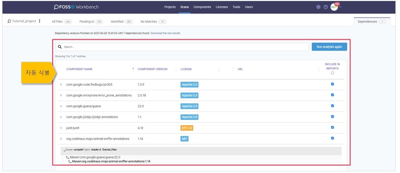Toggle the Include in Reports header checkbox

pos(332,73)
